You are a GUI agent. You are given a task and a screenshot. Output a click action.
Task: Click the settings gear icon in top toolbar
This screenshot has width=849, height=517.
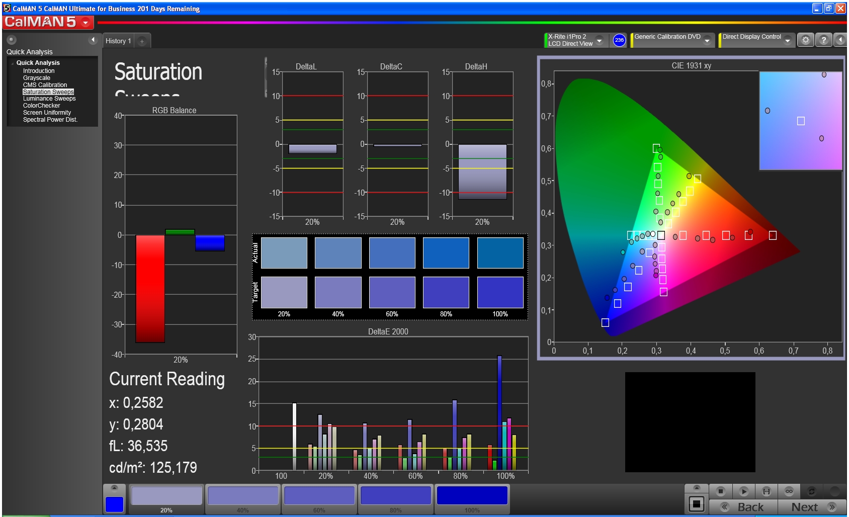coord(805,40)
